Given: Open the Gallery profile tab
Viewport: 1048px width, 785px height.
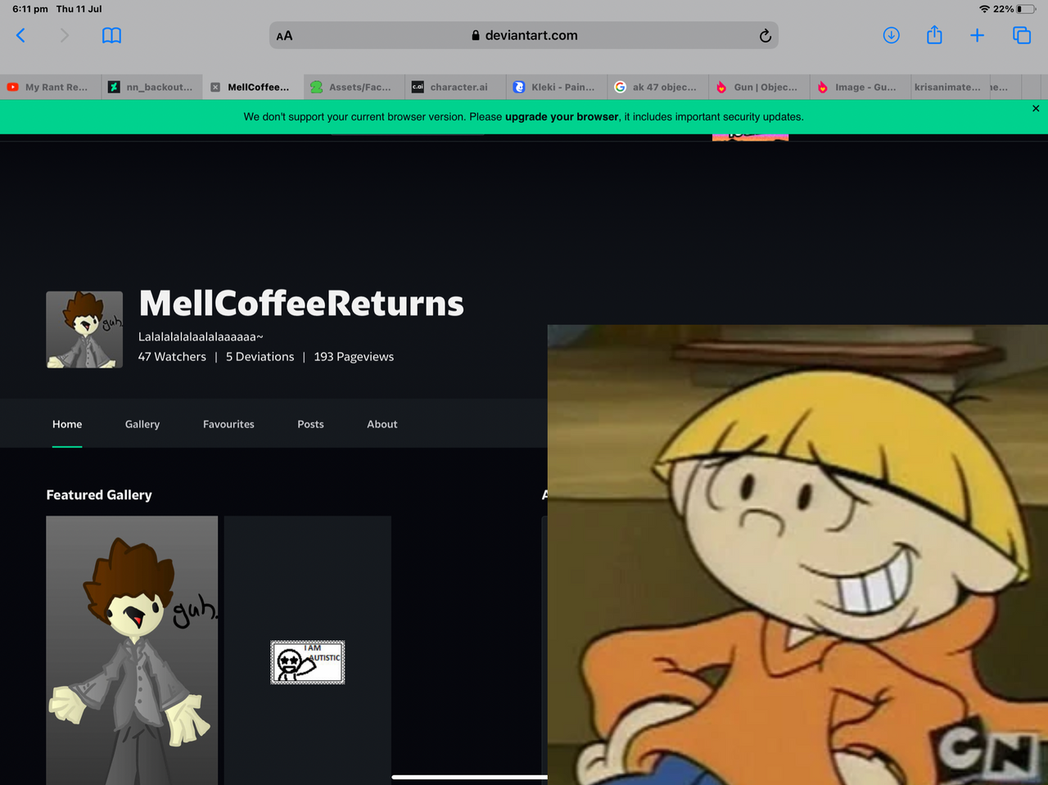Looking at the screenshot, I should [142, 424].
